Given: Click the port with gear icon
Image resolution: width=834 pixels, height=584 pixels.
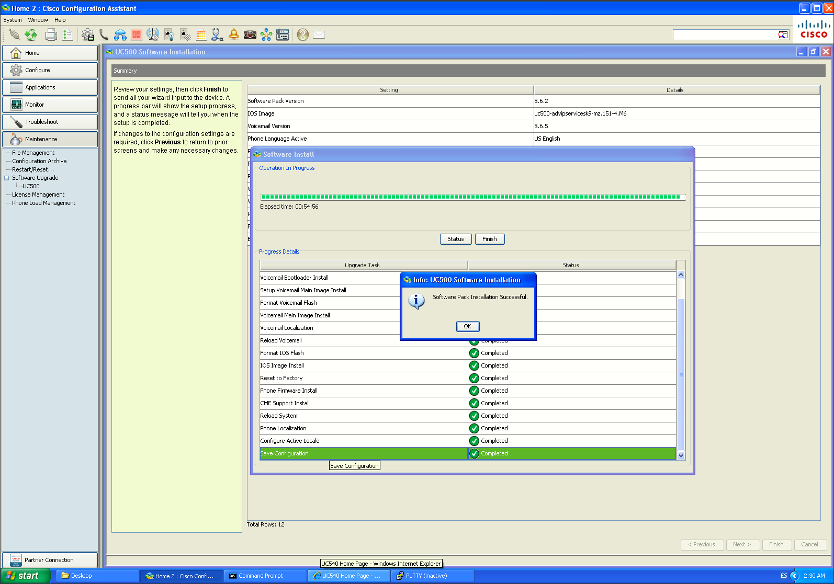Looking at the screenshot, I should (x=185, y=35).
